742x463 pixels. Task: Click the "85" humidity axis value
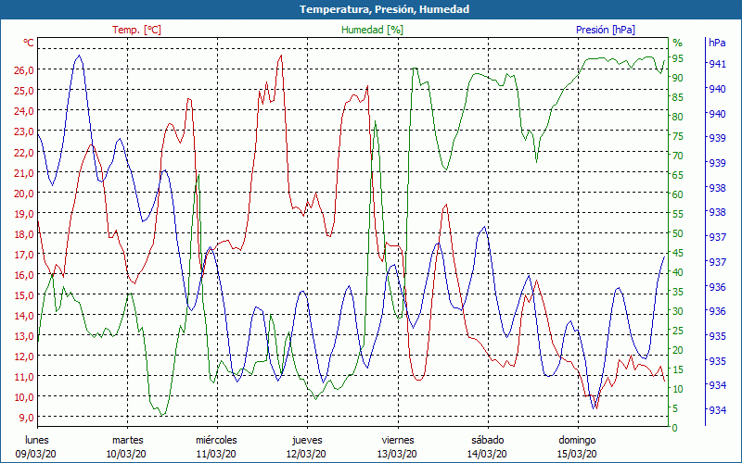click(x=678, y=97)
